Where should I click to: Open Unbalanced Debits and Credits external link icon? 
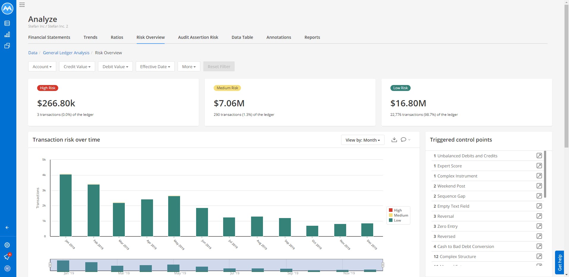coord(539,156)
